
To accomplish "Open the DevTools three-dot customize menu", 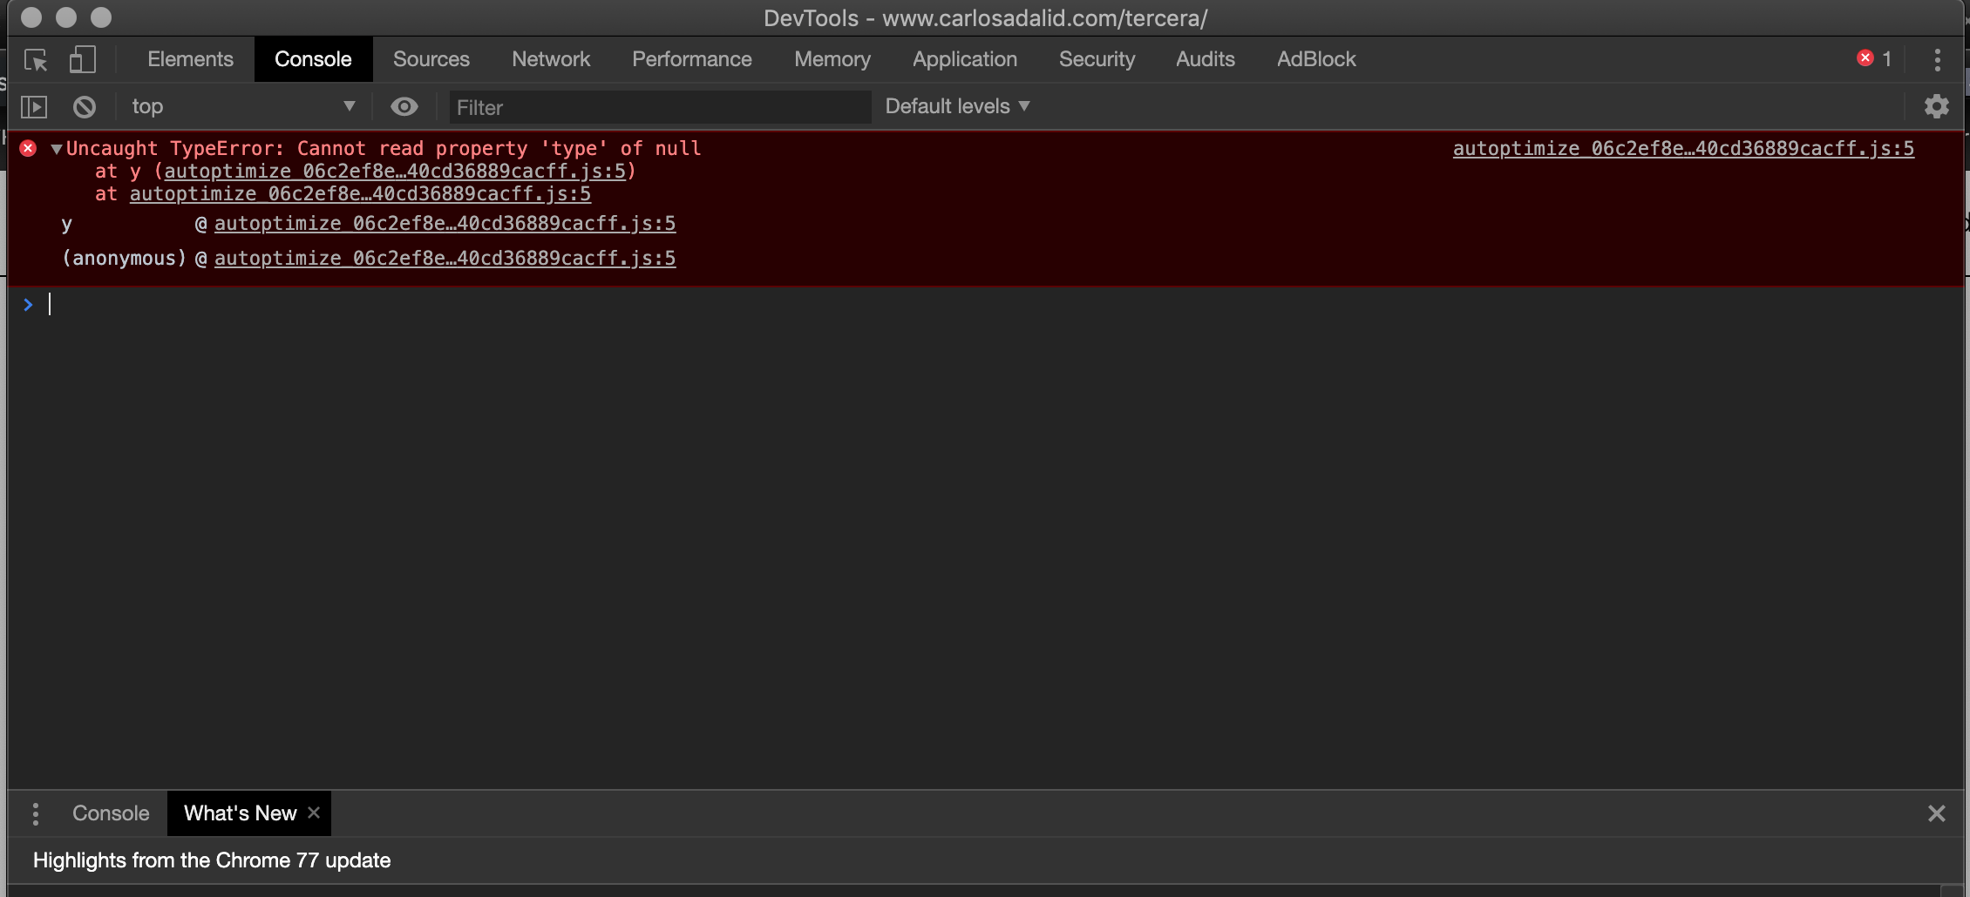I will pos(1937,60).
